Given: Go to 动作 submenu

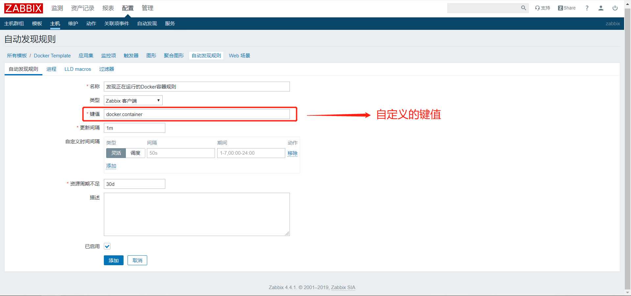Looking at the screenshot, I should [91, 24].
